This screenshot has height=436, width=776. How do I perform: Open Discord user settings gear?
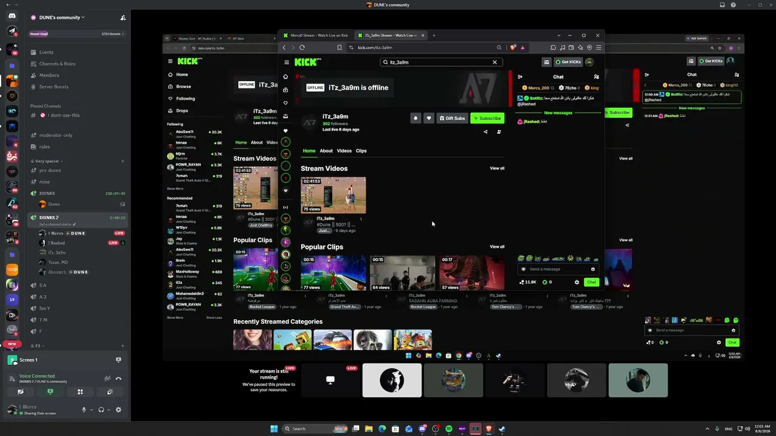pyautogui.click(x=118, y=410)
